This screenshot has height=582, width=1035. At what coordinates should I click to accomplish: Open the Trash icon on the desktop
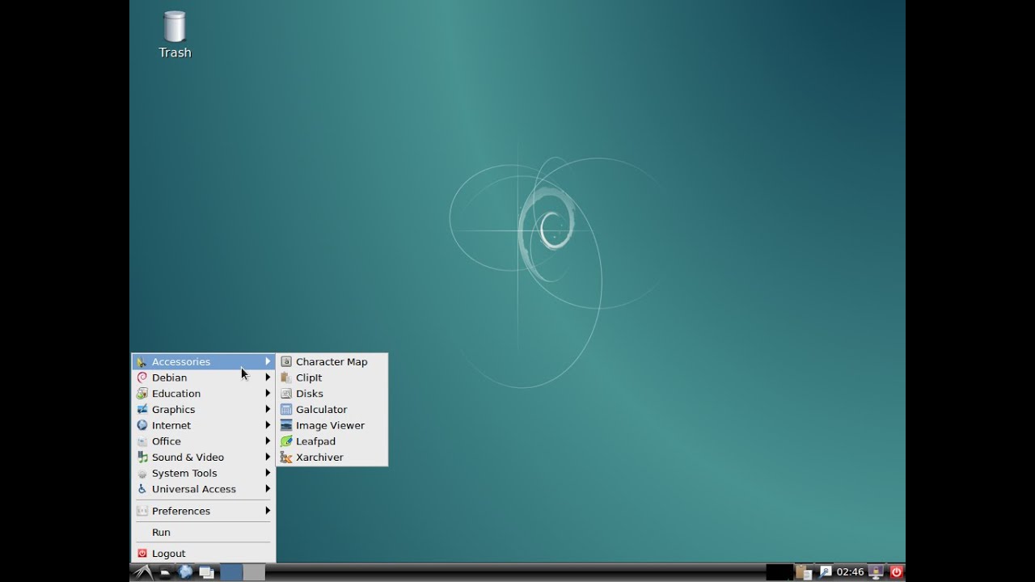tap(175, 35)
